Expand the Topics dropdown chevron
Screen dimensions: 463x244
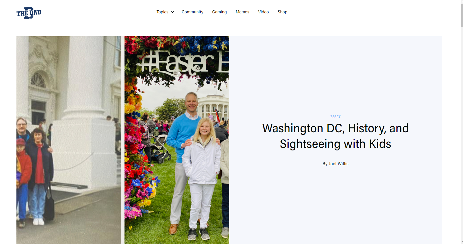(x=172, y=12)
